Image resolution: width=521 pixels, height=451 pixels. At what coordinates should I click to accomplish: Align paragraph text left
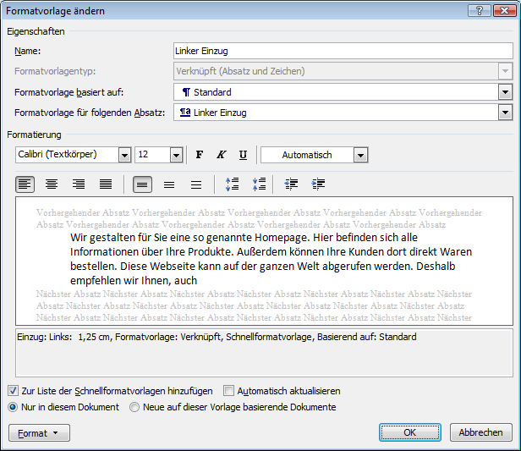25,184
